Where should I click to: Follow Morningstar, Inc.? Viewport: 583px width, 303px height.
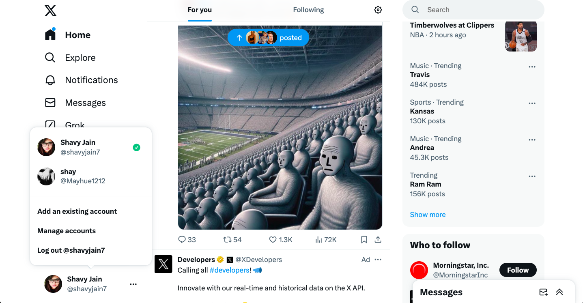(518, 270)
